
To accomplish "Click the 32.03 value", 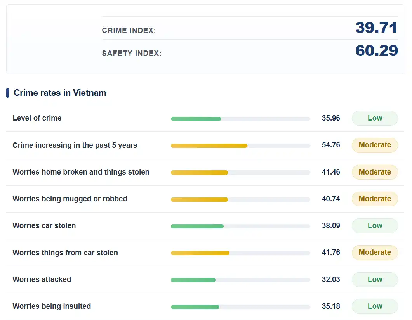I will (331, 279).
